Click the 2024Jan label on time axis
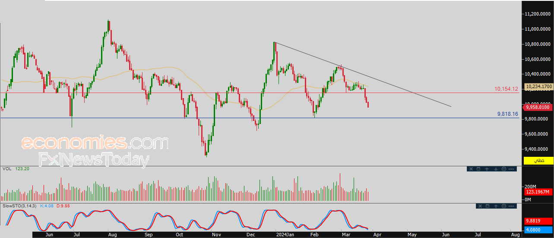 pyautogui.click(x=285, y=235)
